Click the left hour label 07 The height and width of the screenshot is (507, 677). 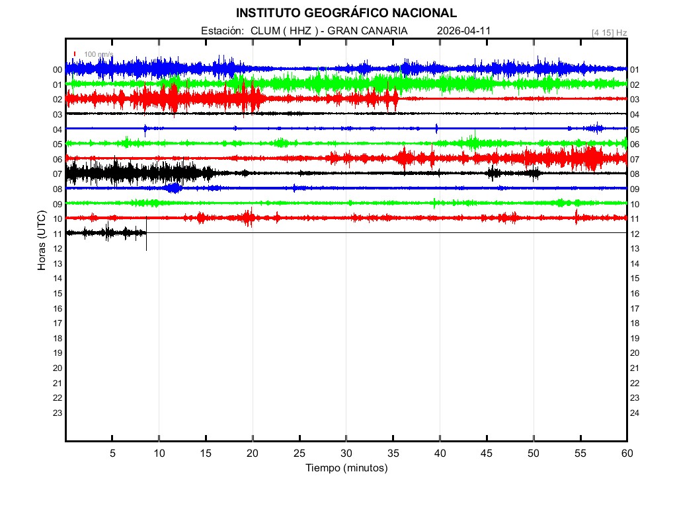point(58,174)
